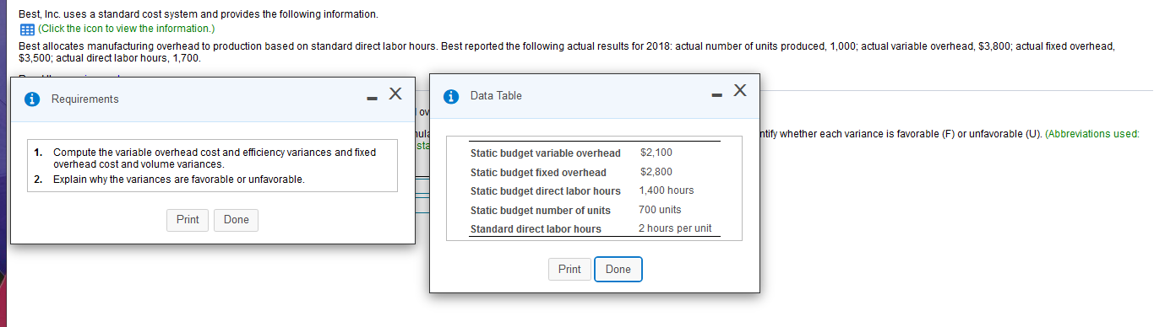The width and height of the screenshot is (1154, 327).
Task: Click the 'Data Table' dialog title
Action: (x=496, y=96)
